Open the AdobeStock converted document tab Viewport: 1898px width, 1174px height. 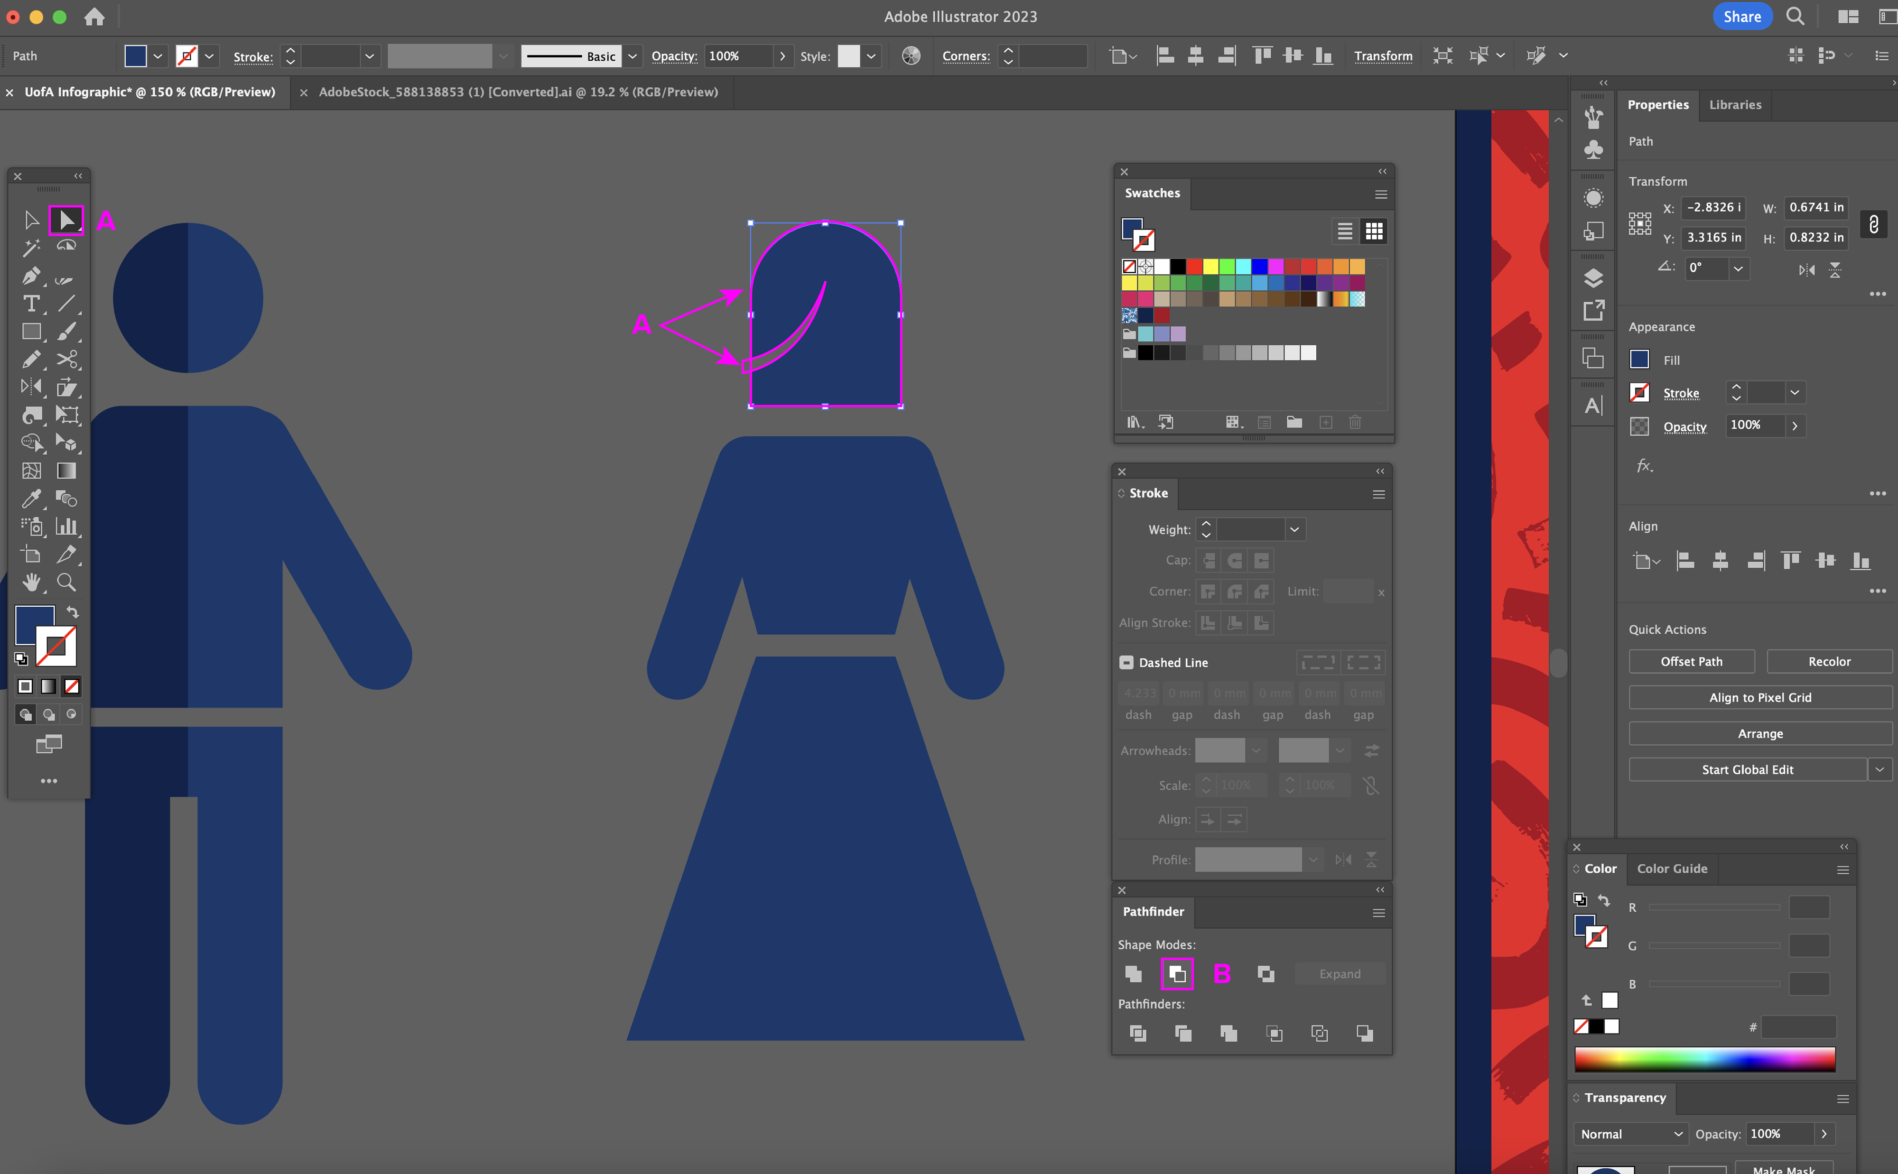[x=518, y=92]
